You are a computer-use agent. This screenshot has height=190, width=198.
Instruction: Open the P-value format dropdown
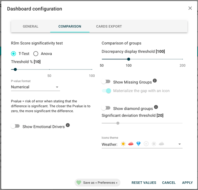(x=35, y=87)
